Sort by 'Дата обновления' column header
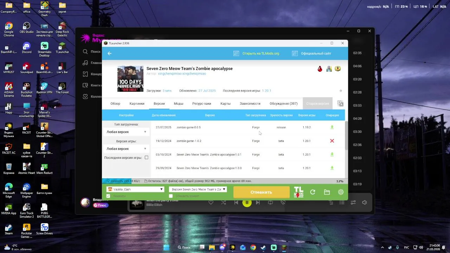450x253 pixels. [163, 115]
